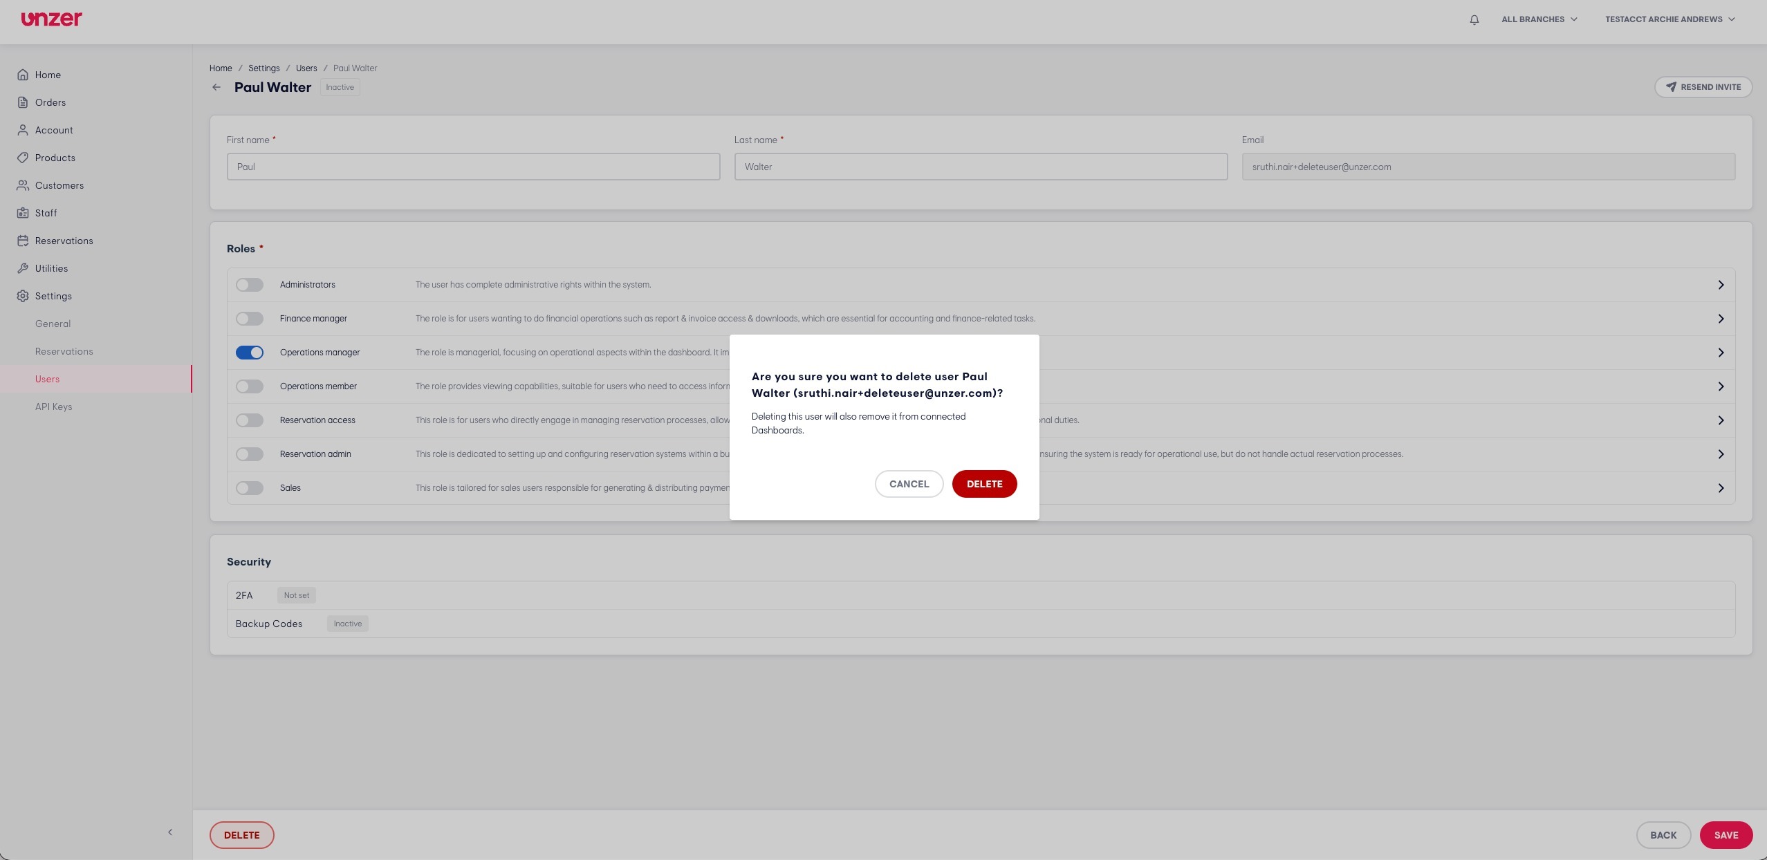
Task: Click the Unzer logo
Action: (51, 19)
